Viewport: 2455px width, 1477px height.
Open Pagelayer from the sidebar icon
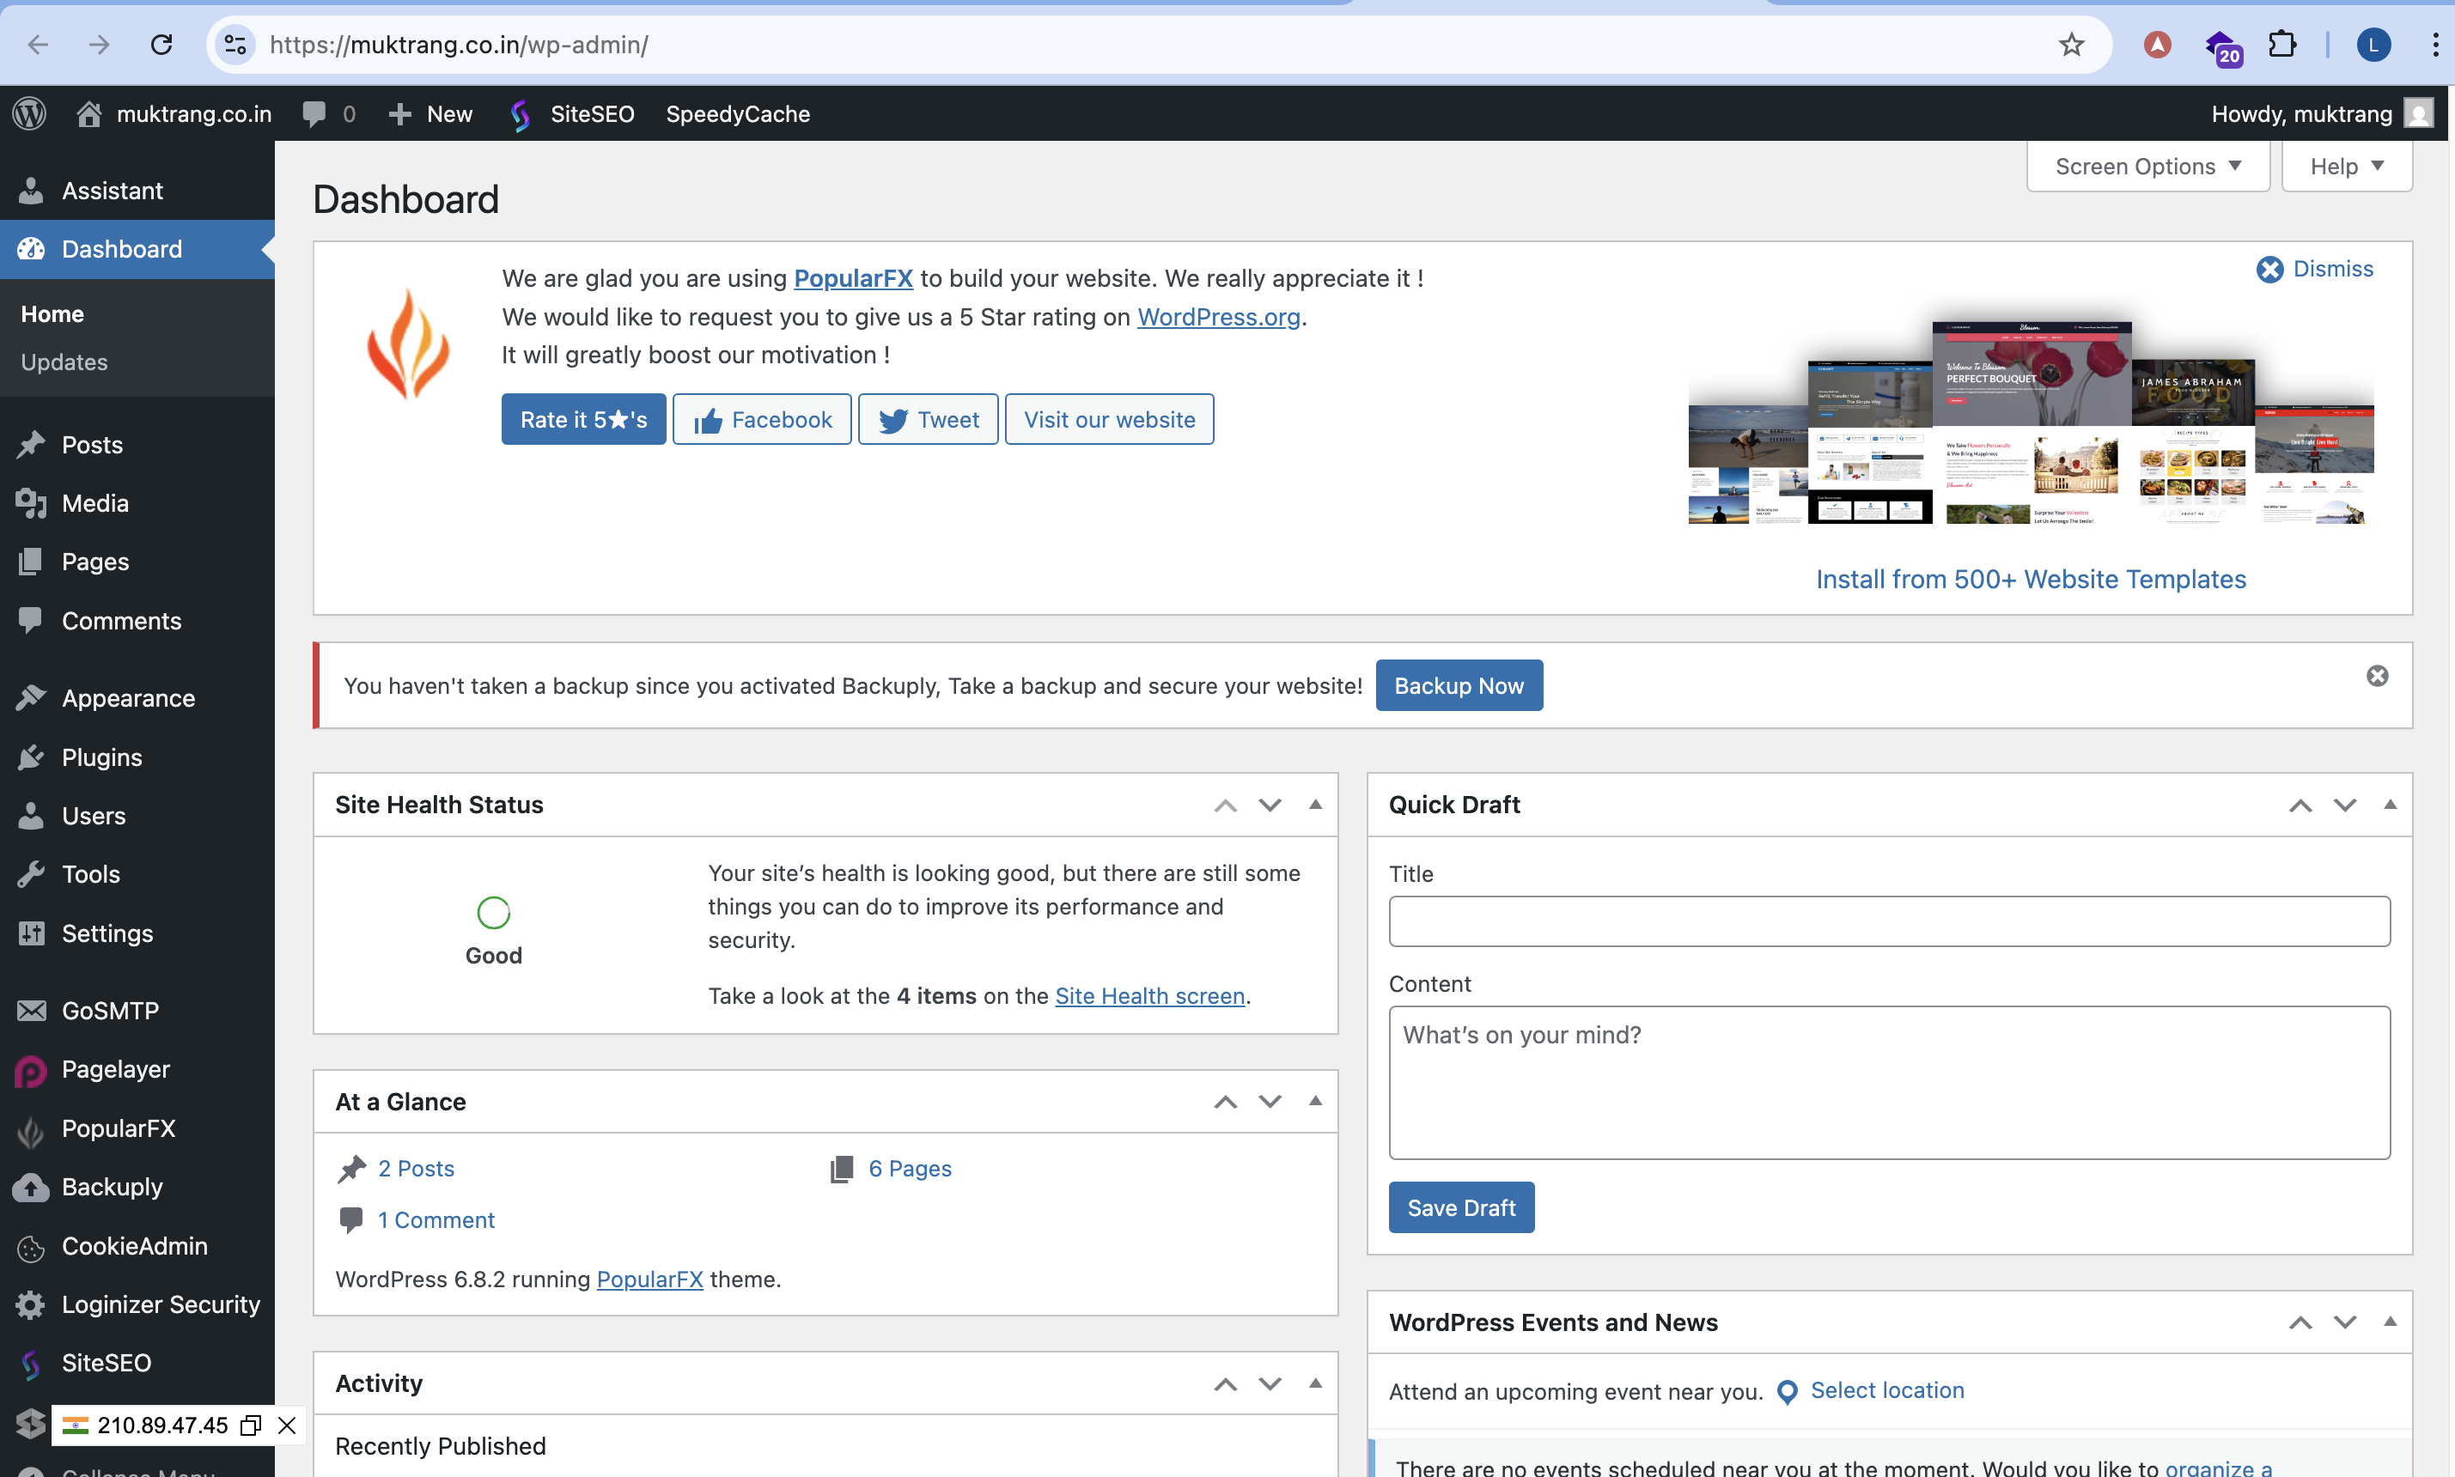point(31,1070)
